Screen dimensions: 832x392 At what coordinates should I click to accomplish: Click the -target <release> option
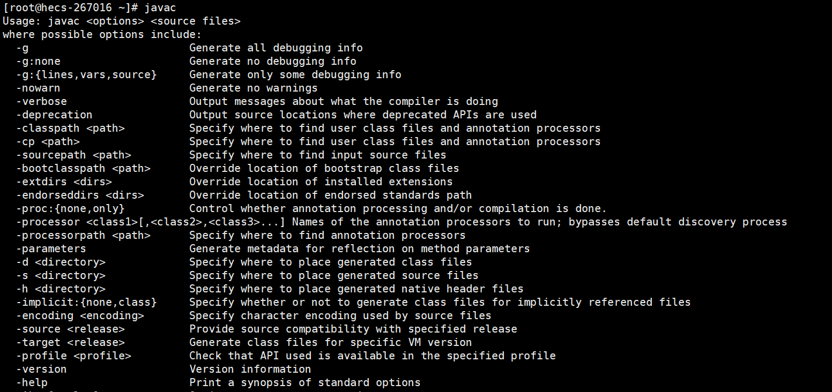[x=70, y=343]
